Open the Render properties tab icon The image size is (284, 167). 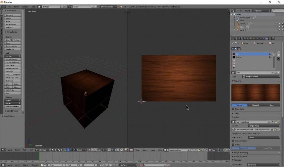[x=239, y=38]
